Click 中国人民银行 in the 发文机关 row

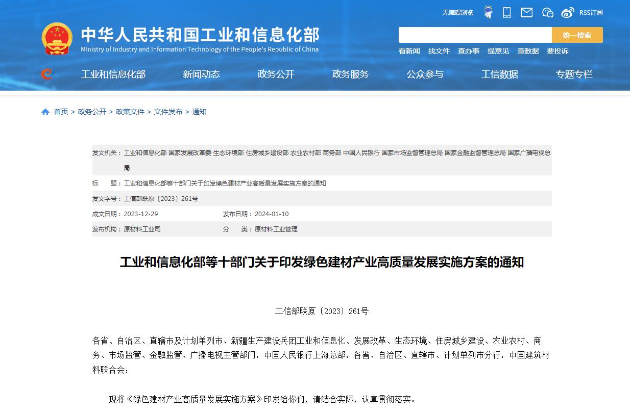pos(361,152)
